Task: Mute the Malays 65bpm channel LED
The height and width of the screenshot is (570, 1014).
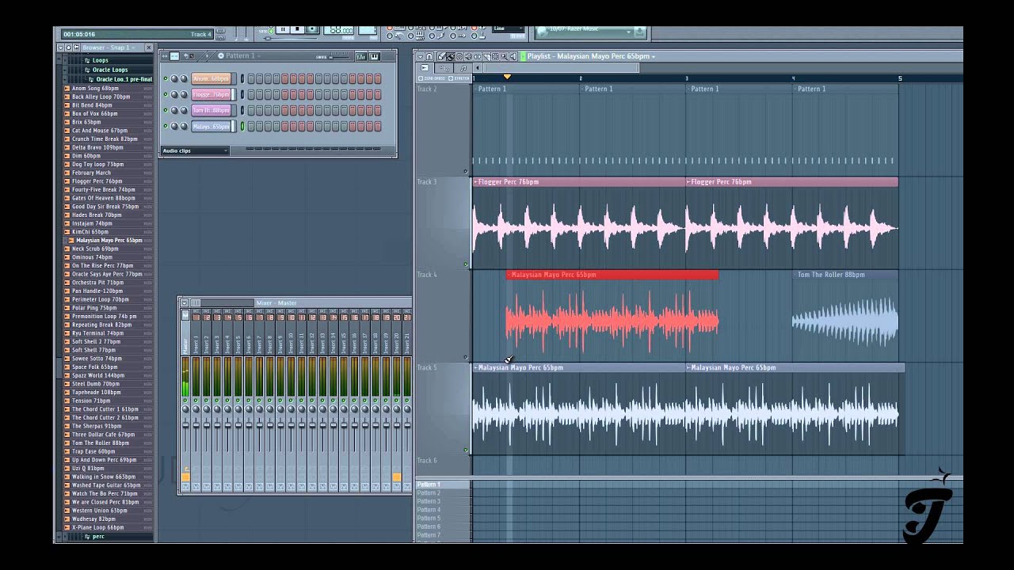Action: tap(166, 126)
